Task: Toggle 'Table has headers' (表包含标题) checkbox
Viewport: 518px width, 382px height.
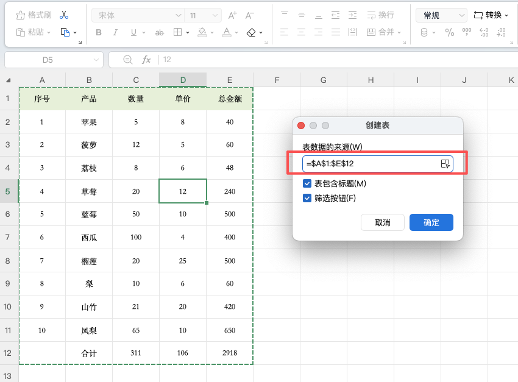Action: point(307,183)
